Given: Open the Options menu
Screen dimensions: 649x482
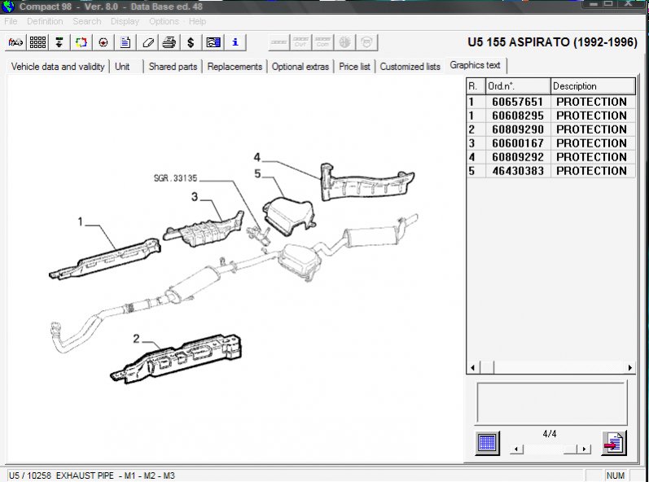Looking at the screenshot, I should (164, 21).
